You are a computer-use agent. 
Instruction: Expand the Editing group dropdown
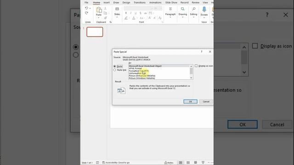click(x=193, y=17)
